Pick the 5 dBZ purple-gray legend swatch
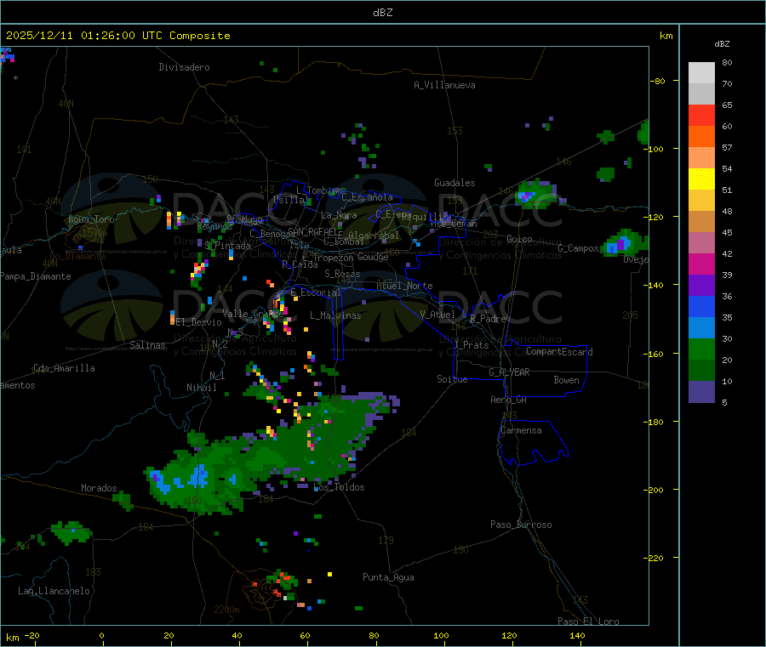The width and height of the screenshot is (766, 647). click(x=701, y=392)
